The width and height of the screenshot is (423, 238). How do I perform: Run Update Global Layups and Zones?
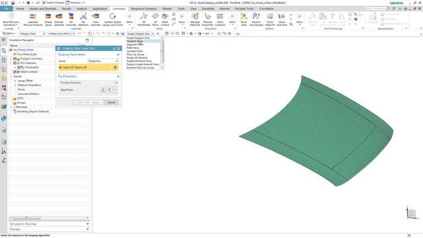pos(112,20)
